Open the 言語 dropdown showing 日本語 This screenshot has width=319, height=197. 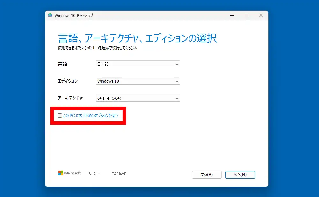[x=138, y=64]
